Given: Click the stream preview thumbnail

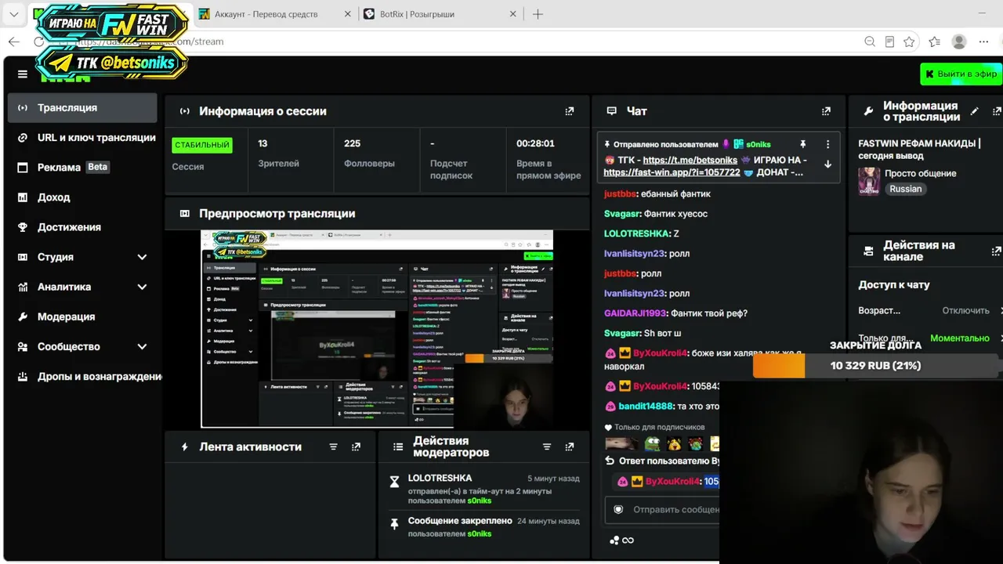Looking at the screenshot, I should pyautogui.click(x=377, y=329).
